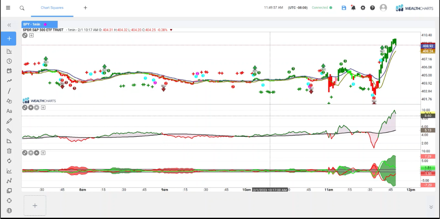Select the line drawing tool
Viewport: 440px width, 219px height.
pyautogui.click(x=9, y=91)
